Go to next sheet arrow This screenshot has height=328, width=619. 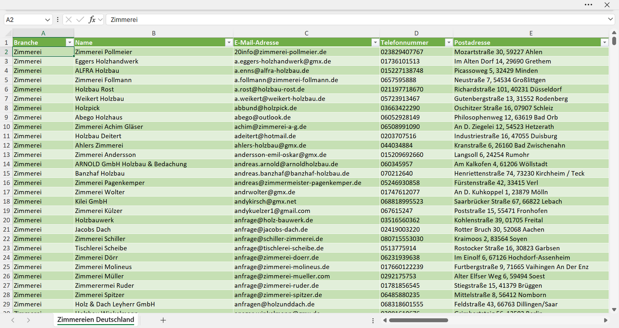(28, 320)
